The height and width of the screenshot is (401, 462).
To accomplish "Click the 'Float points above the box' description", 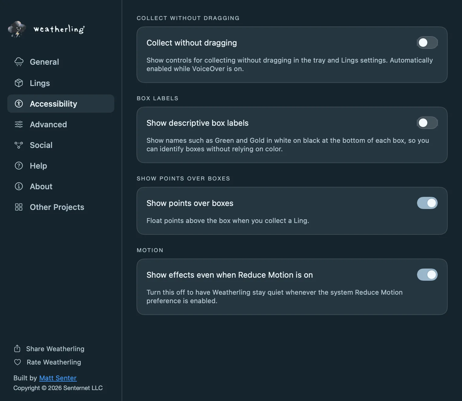I will click(228, 221).
